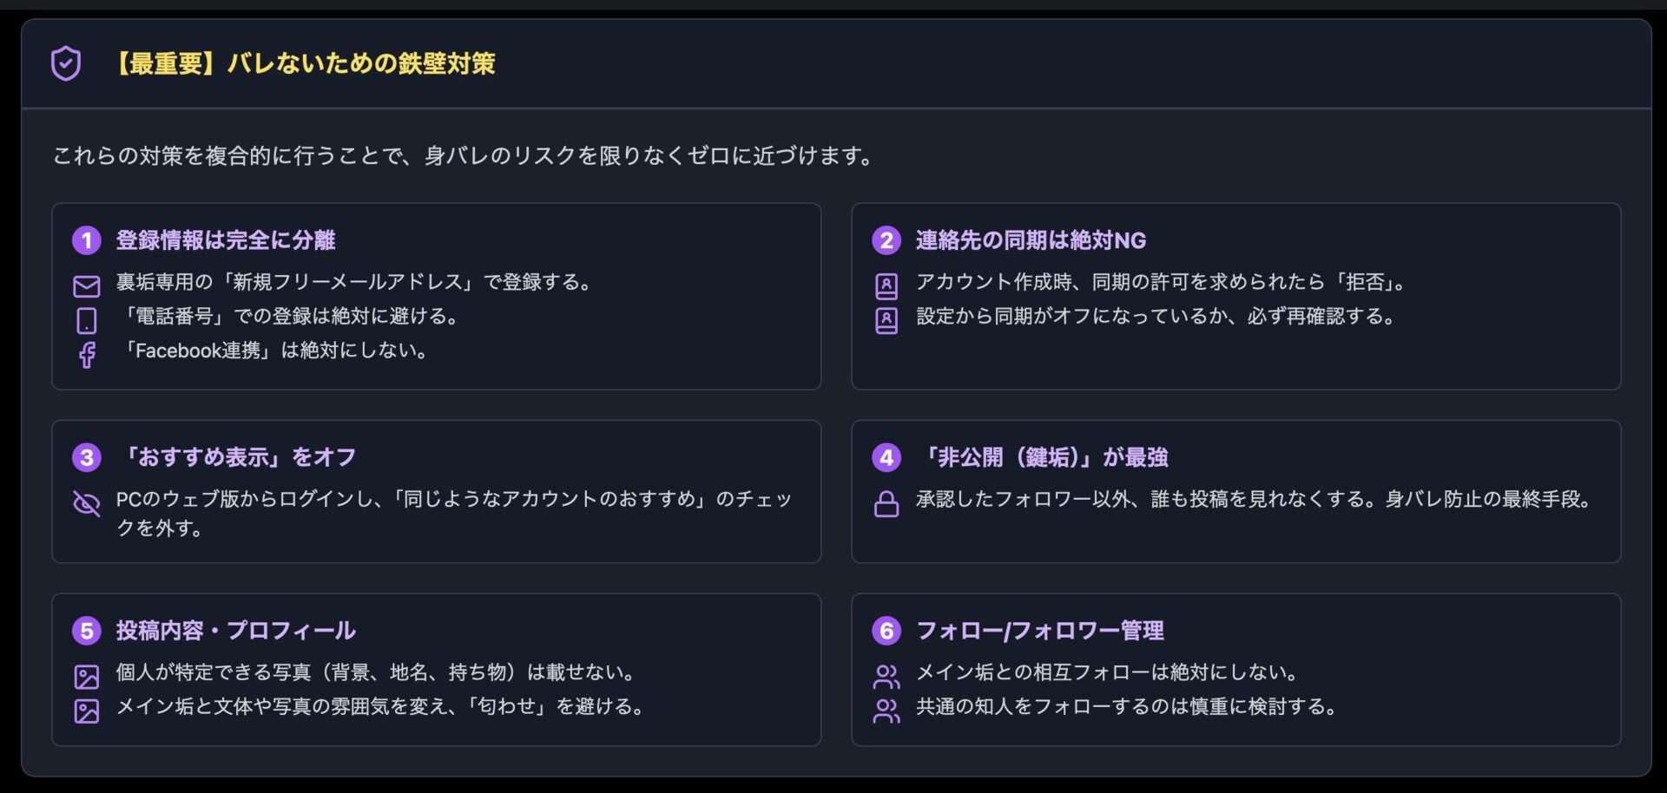Image resolution: width=1667 pixels, height=793 pixels.
Task: Click the mail envelope icon
Action: (x=87, y=286)
